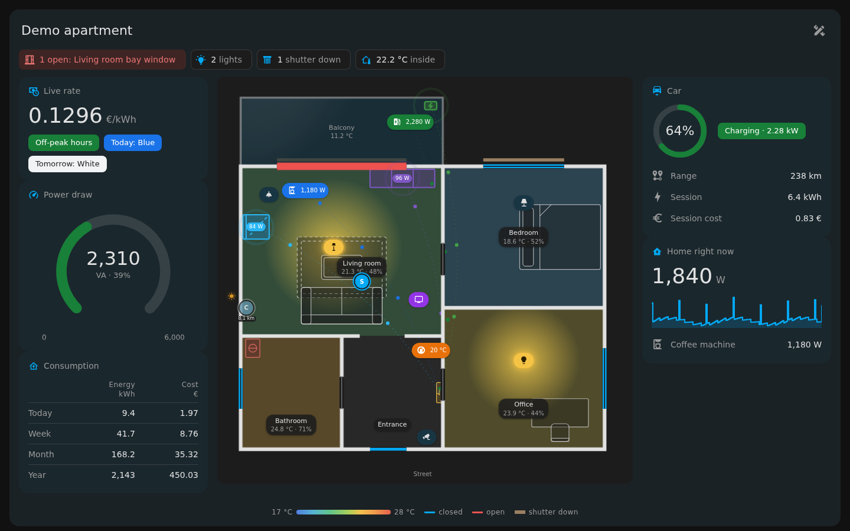This screenshot has height=531, width=850.
Task: Open the 22.2 °C inside chip
Action: point(400,60)
